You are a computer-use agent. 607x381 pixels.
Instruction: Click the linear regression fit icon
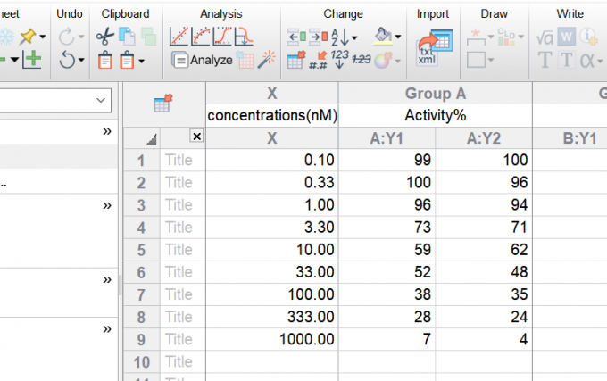(x=179, y=37)
